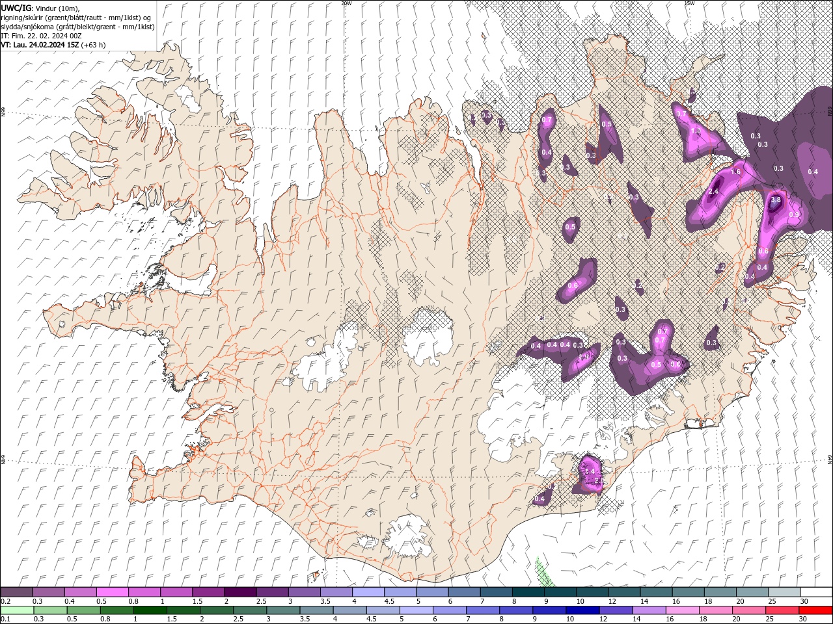833x624 pixels.
Task: Click the bold "UWC/IG" title text
Action: pyautogui.click(x=16, y=8)
